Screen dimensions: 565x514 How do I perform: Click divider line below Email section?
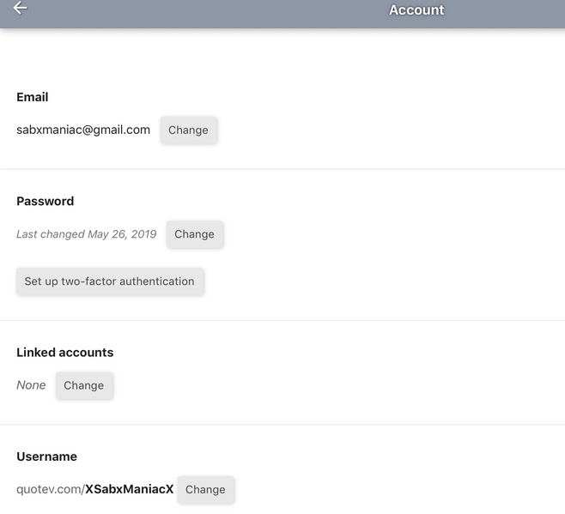tap(282, 169)
